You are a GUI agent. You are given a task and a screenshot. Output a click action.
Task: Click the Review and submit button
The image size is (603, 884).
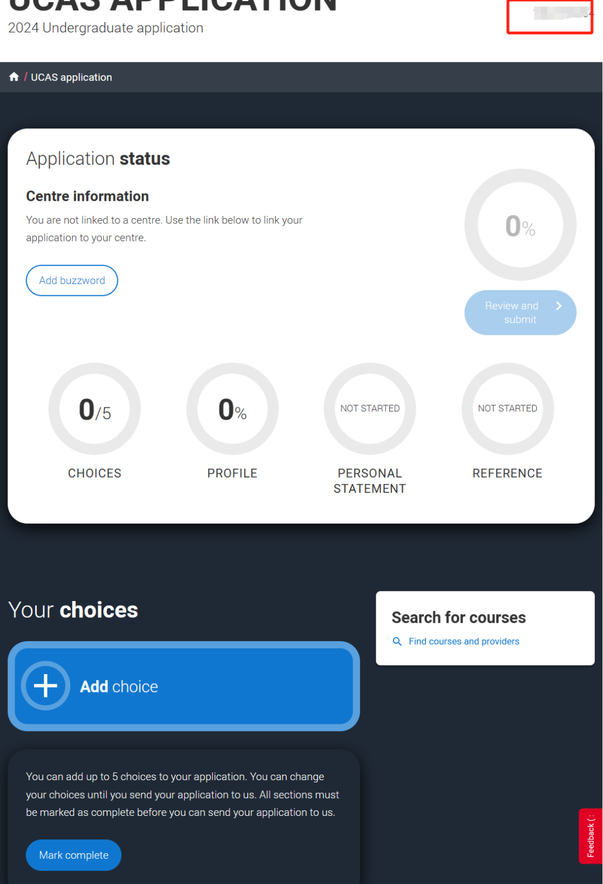[x=520, y=313]
